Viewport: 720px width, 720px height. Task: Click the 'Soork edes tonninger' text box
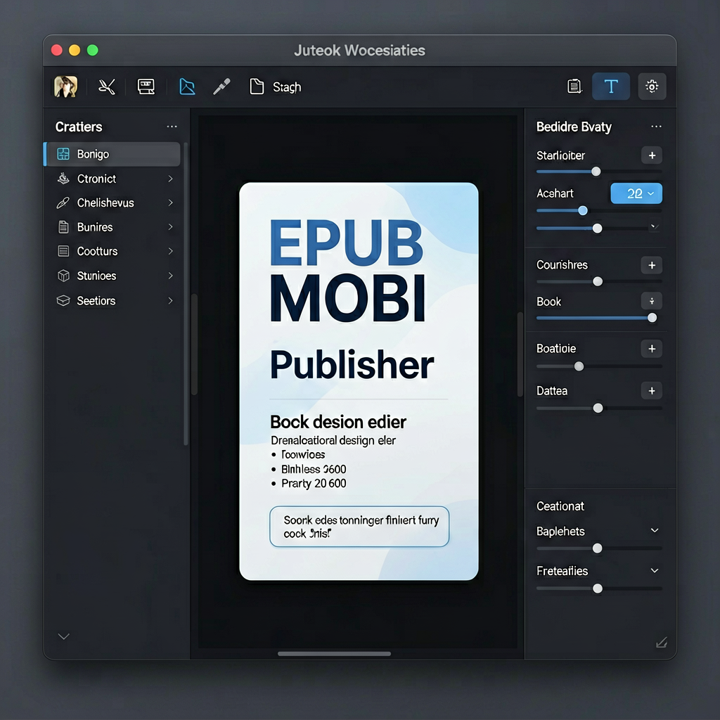point(359,527)
